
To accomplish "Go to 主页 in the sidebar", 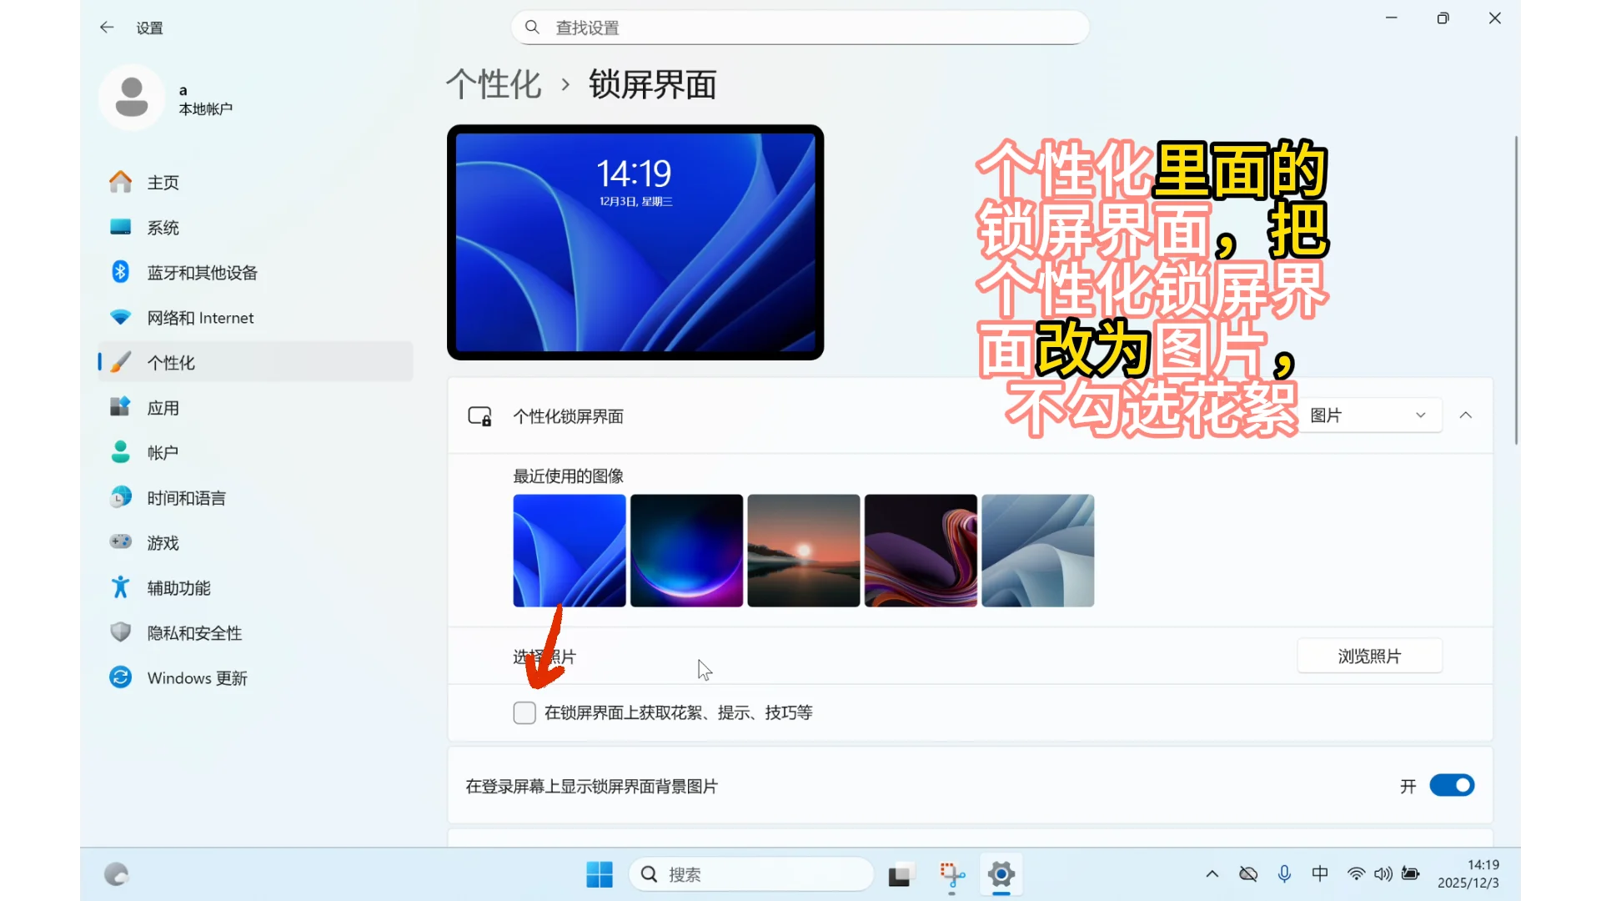I will click(120, 182).
